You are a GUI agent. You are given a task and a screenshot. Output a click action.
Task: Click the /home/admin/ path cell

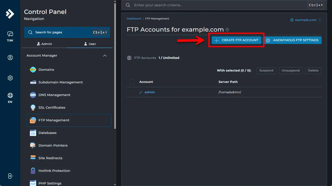coord(230,92)
